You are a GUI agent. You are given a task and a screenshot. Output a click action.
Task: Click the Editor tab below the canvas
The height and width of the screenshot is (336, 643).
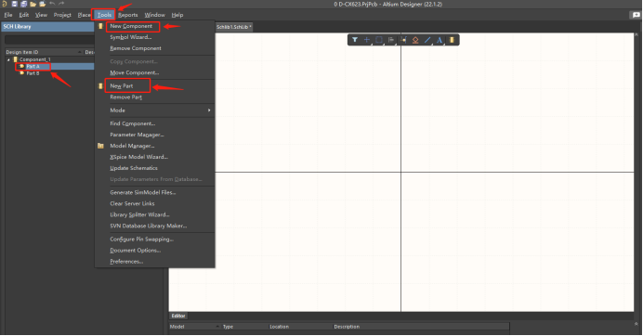178,316
